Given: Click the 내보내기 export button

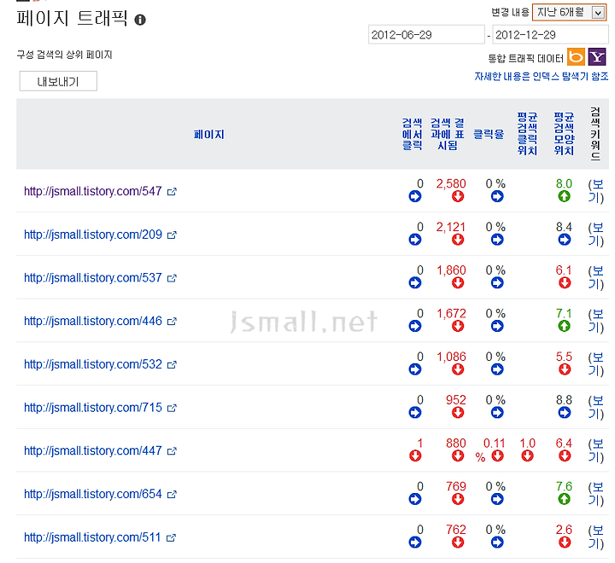Looking at the screenshot, I should pyautogui.click(x=58, y=82).
